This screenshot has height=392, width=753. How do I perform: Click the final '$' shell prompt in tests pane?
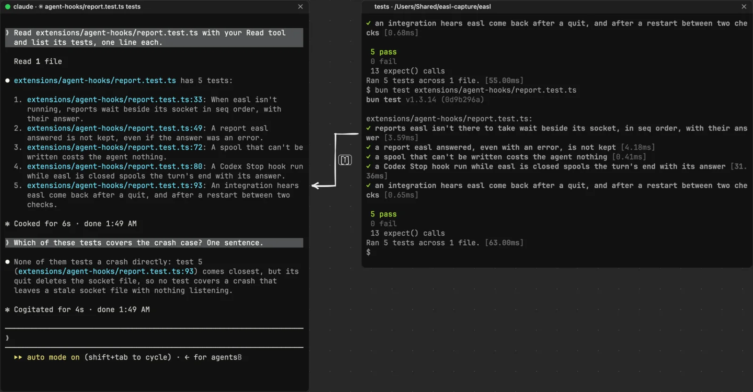pos(368,252)
